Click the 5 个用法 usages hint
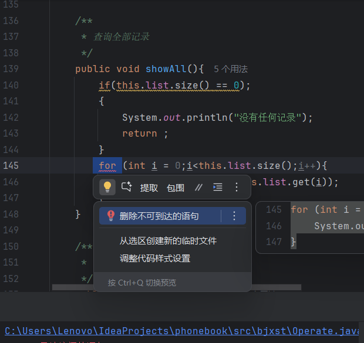This screenshot has height=343, width=364. pyautogui.click(x=231, y=69)
